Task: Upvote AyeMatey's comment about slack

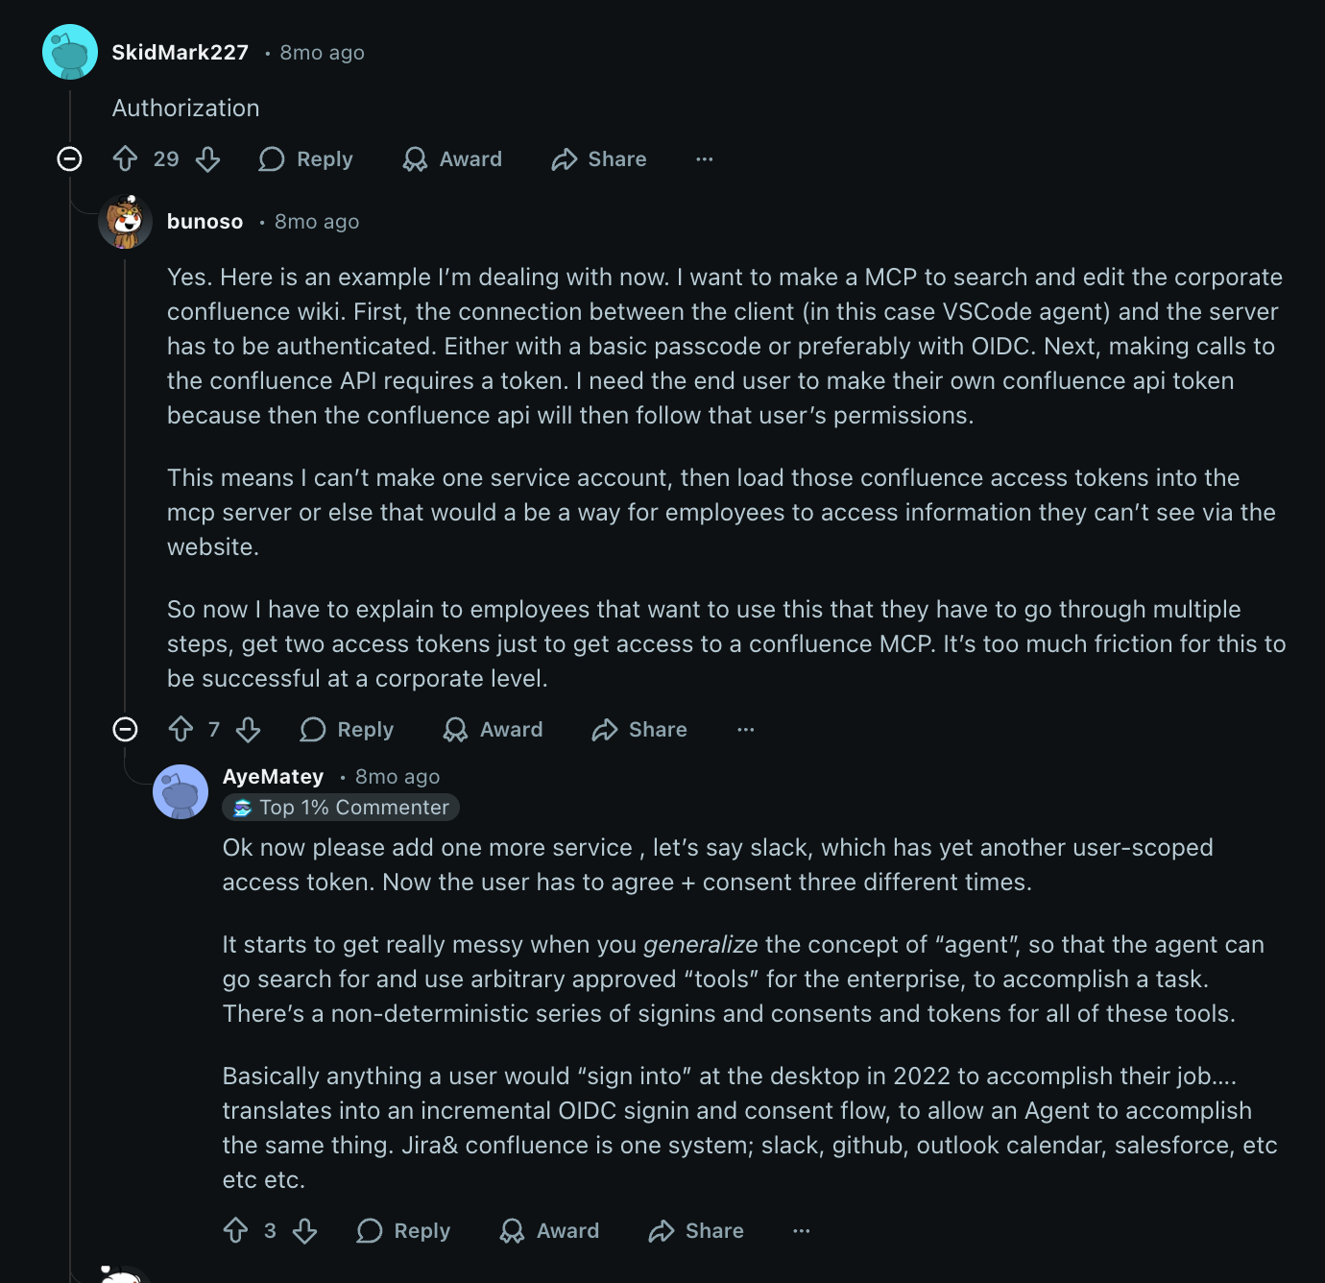Action: (x=235, y=1231)
